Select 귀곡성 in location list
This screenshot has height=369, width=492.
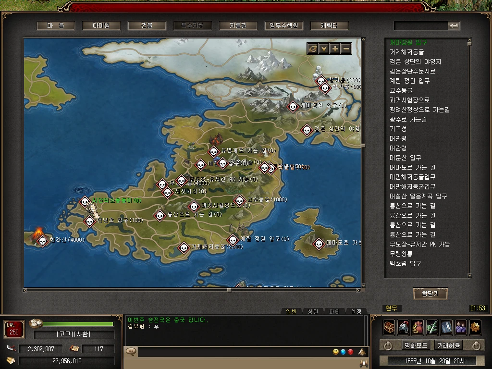398,129
